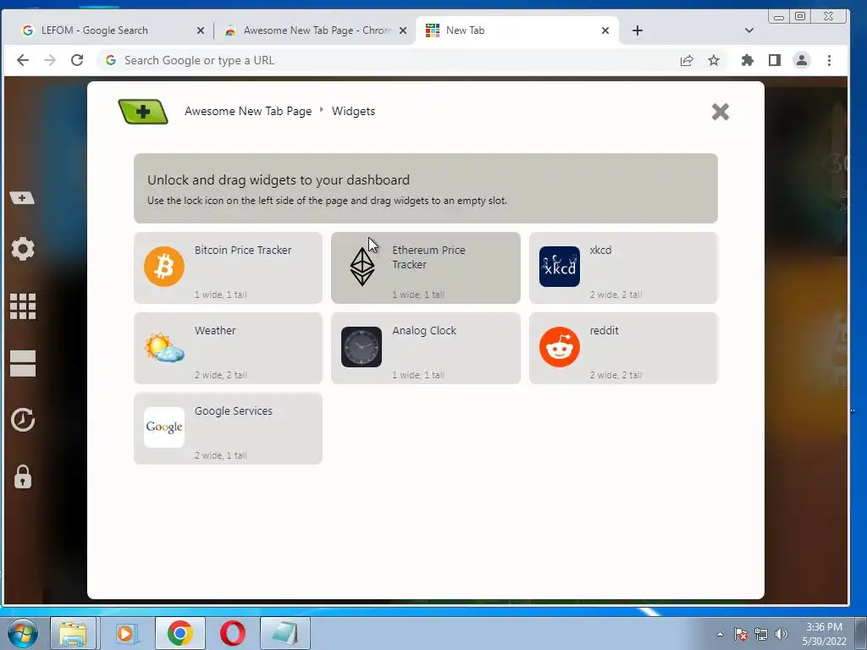This screenshot has height=650, width=867.
Task: Click the xkcd widget title
Action: pos(600,250)
